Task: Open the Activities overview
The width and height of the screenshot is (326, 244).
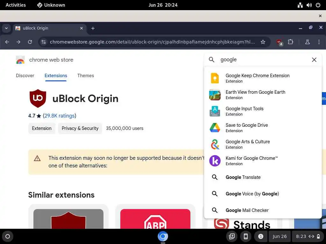Action: (x=16, y=5)
